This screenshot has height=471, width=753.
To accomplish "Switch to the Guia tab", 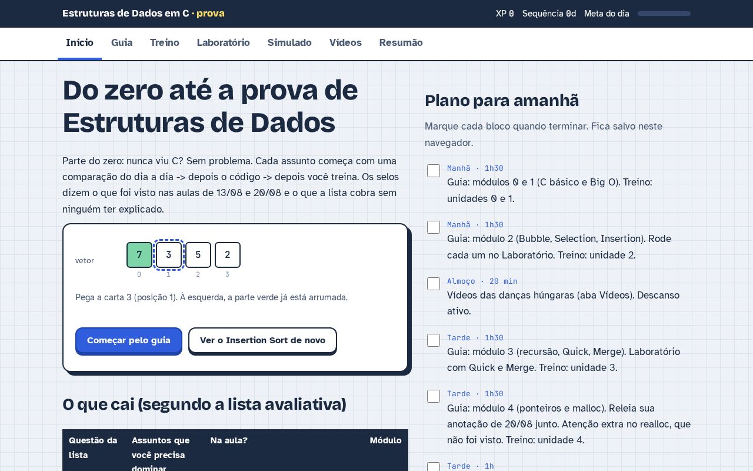I will pos(122,43).
